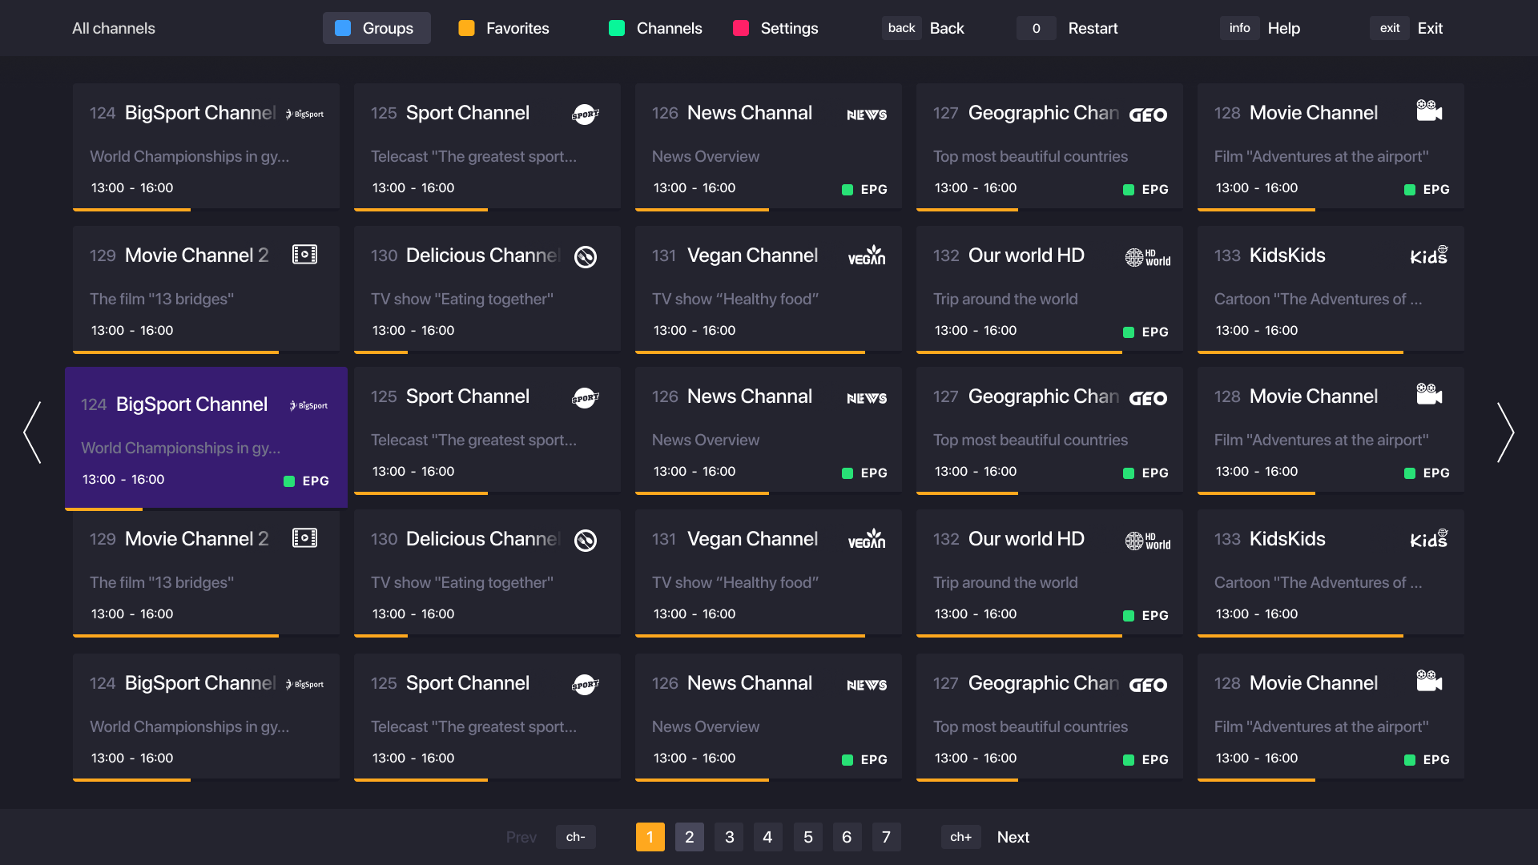Open Favorites via yellow key icon
Screen dimensions: 1538x865
466,28
